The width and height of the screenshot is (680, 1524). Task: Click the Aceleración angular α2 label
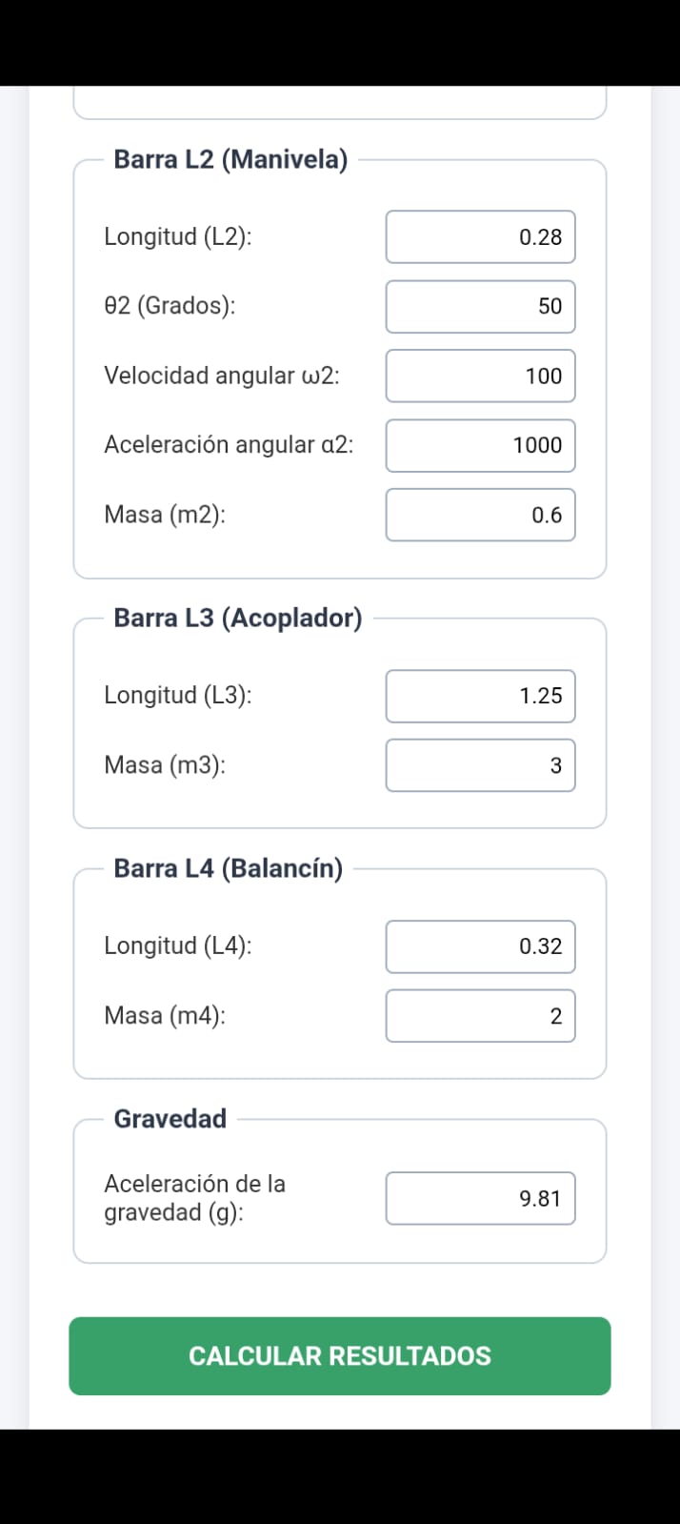click(229, 445)
